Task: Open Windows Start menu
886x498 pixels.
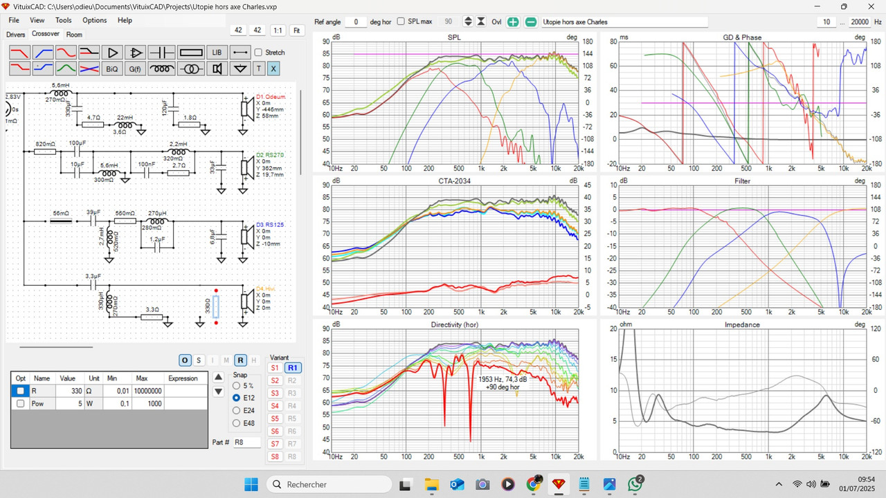Action: click(x=251, y=484)
